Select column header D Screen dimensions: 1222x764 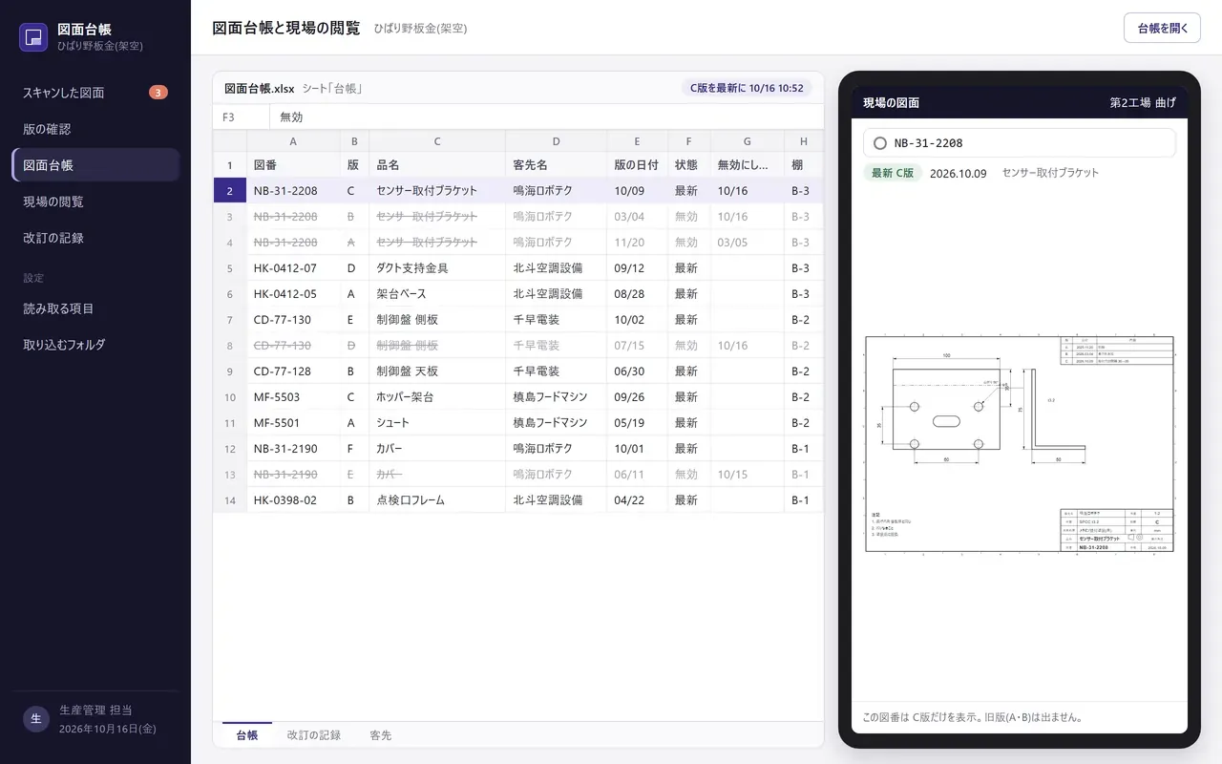point(556,141)
